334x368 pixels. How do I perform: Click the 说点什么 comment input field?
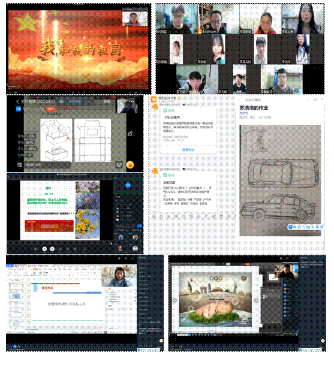[x=47, y=165]
